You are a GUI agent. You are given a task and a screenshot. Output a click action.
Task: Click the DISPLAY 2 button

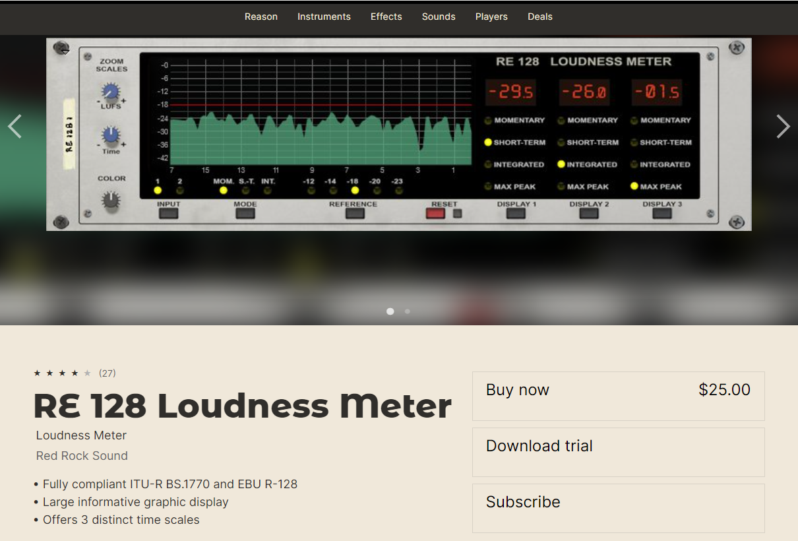[x=588, y=213]
